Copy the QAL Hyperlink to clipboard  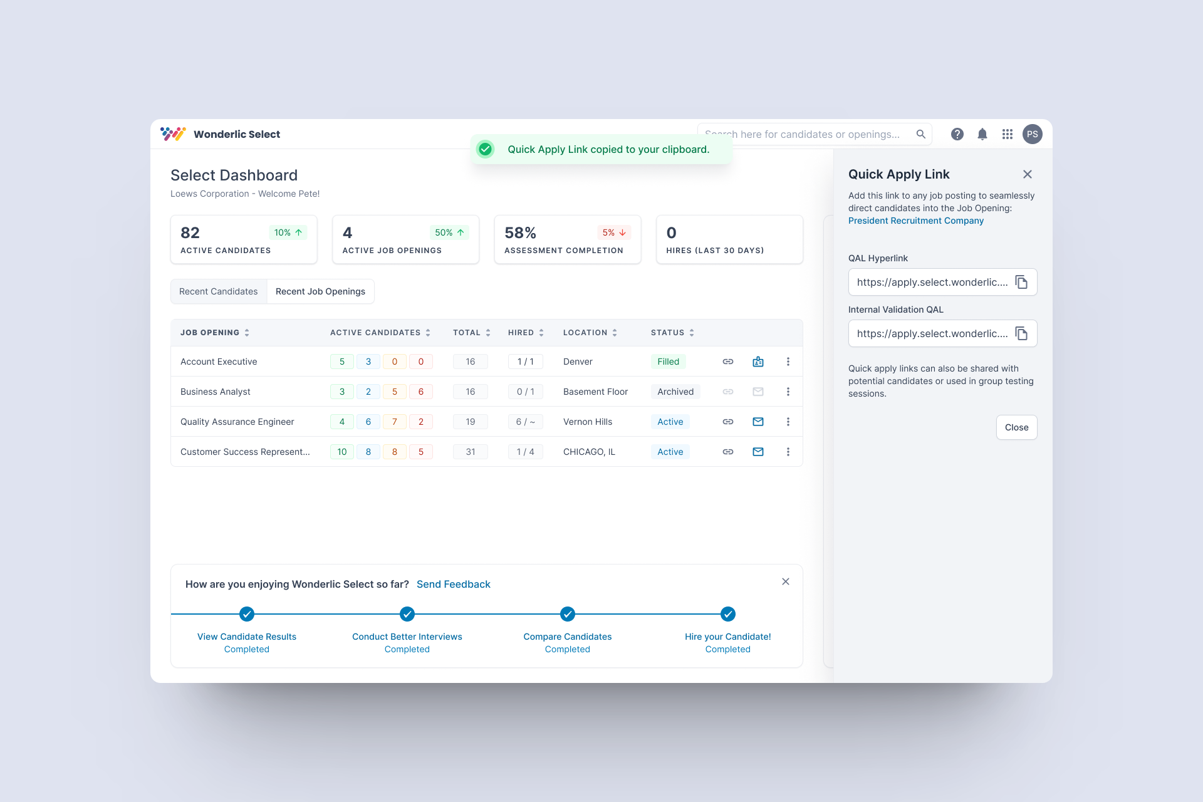pyautogui.click(x=1021, y=282)
